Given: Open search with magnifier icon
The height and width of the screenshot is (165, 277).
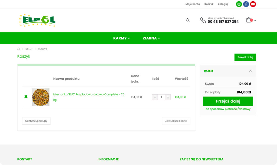Looking at the screenshot, I should (x=188, y=20).
